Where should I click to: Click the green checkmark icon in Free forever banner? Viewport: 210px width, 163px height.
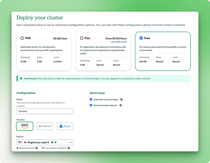[x=21, y=78]
